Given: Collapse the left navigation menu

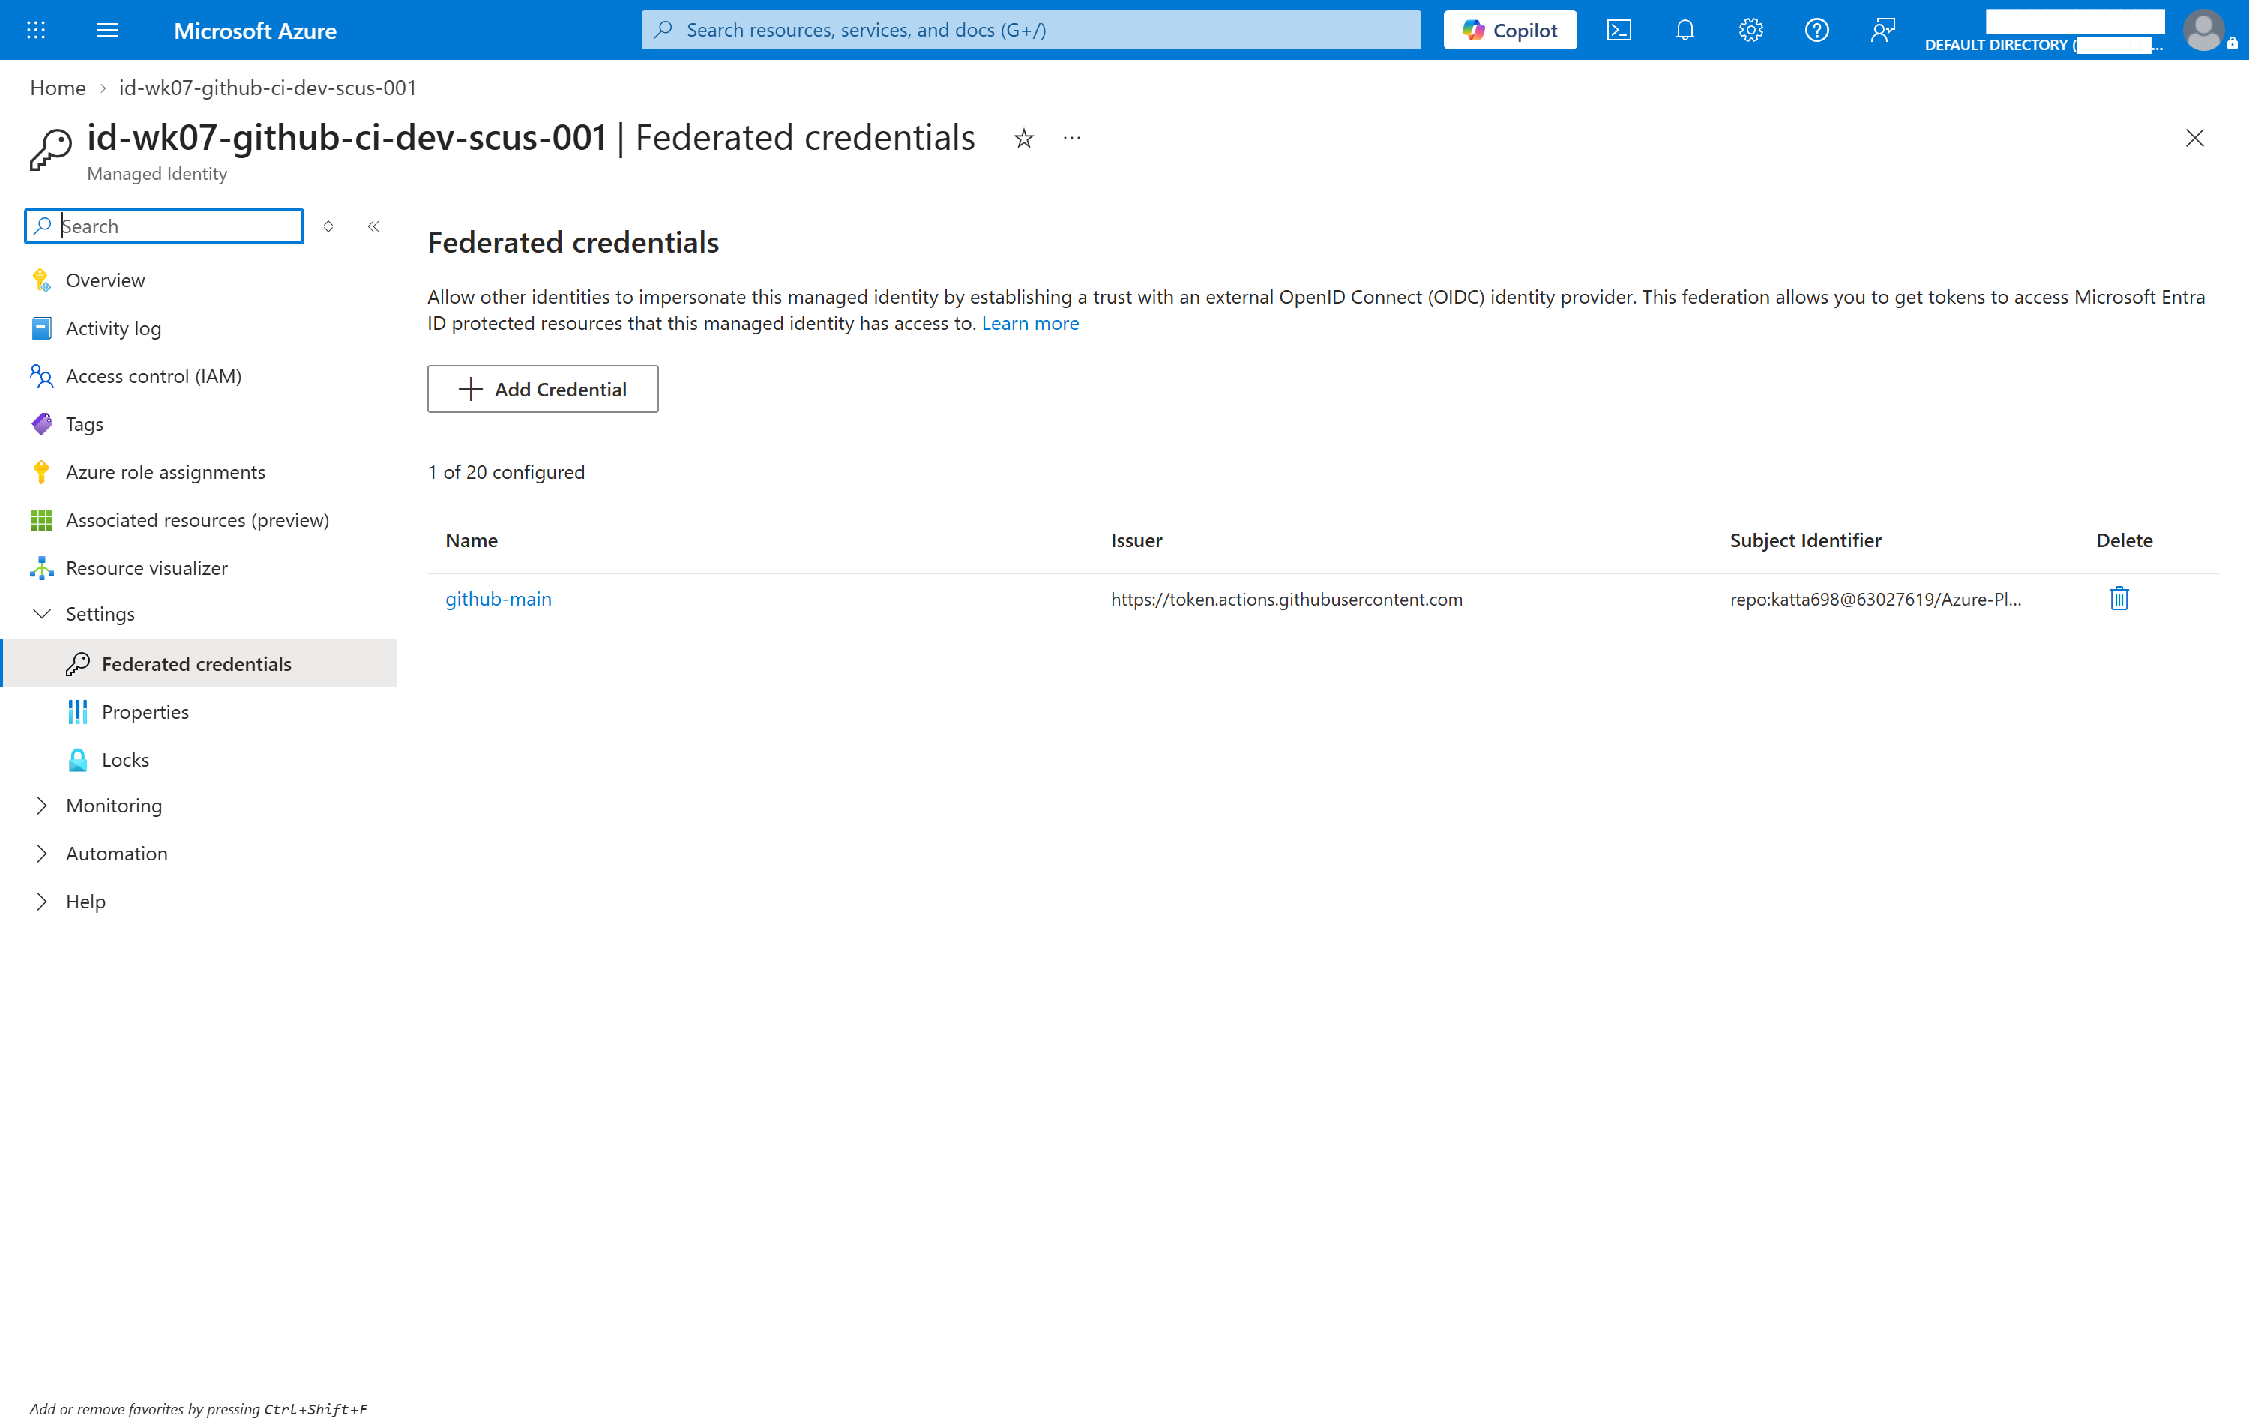Looking at the screenshot, I should pyautogui.click(x=373, y=226).
